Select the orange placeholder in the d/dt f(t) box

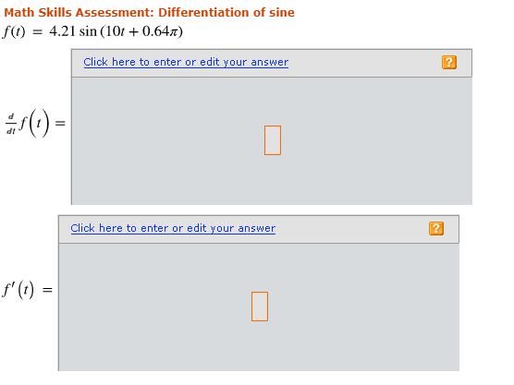tap(273, 140)
